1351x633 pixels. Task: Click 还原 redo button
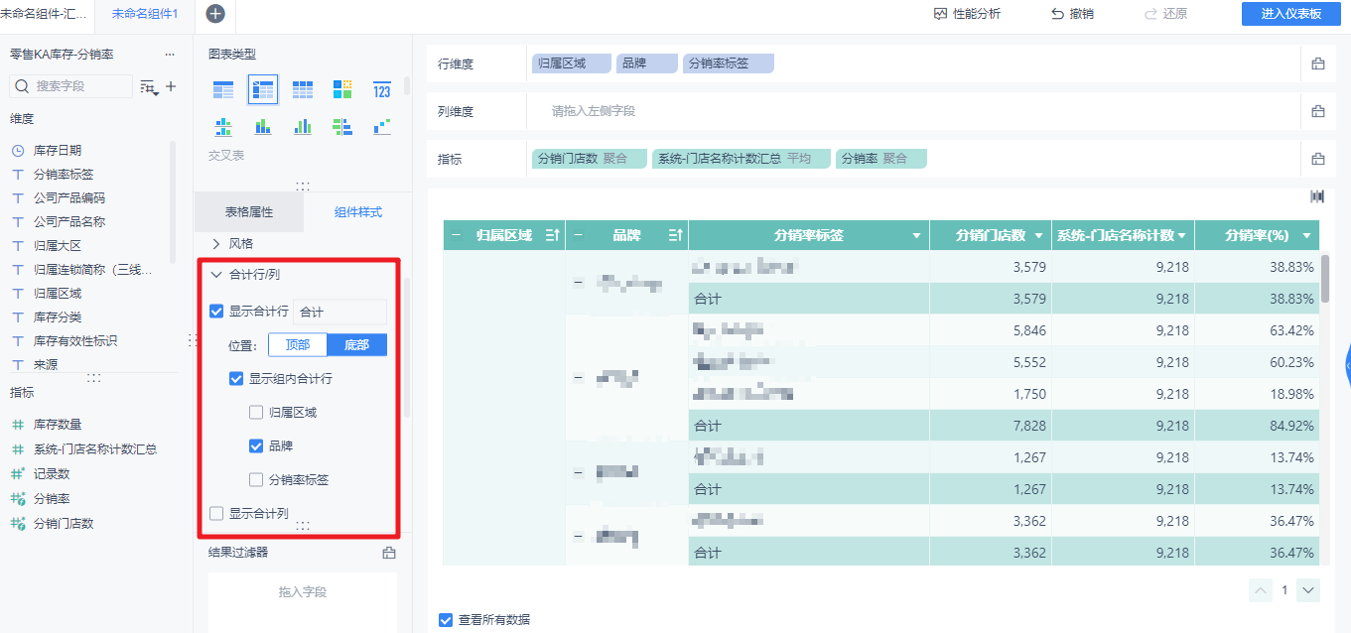1165,14
